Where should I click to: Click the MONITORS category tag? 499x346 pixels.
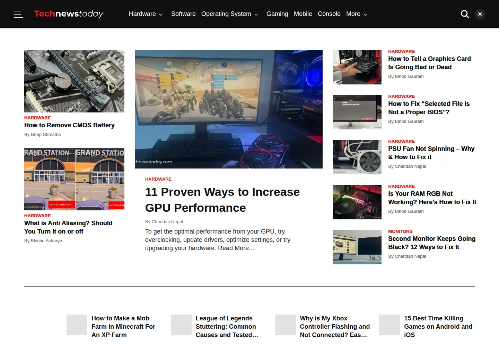click(400, 231)
